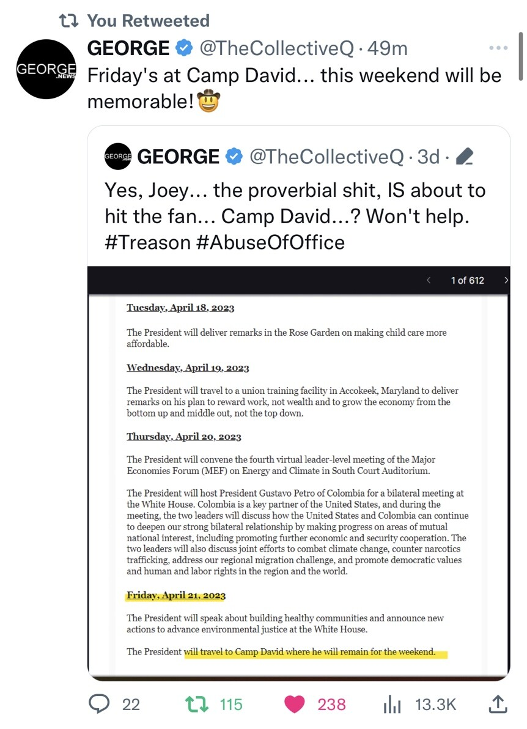The height and width of the screenshot is (729, 527).
Task: Open the share upload arrow icon
Action: tap(497, 704)
